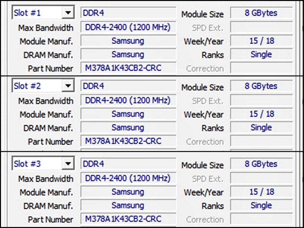Click the Ranks label in Slot #2 panel
304x228 pixels.
pos(213,128)
